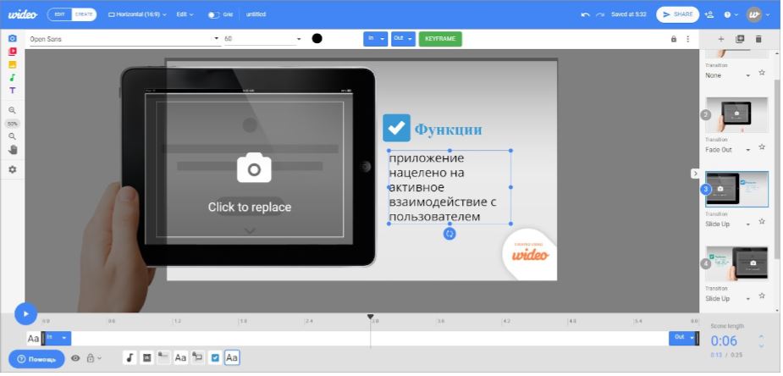This screenshot has width=783, height=376.
Task: Open the three-dot more options menu
Action: (x=687, y=39)
